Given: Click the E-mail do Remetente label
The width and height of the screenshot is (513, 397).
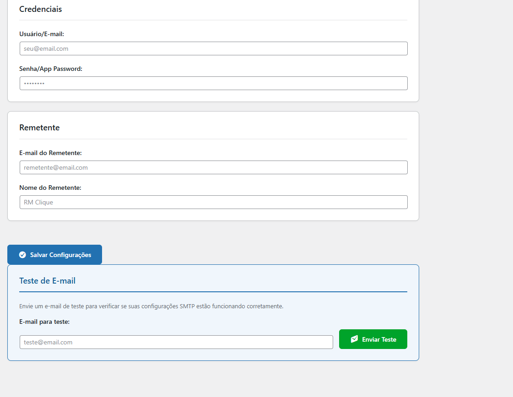Looking at the screenshot, I should (50, 153).
